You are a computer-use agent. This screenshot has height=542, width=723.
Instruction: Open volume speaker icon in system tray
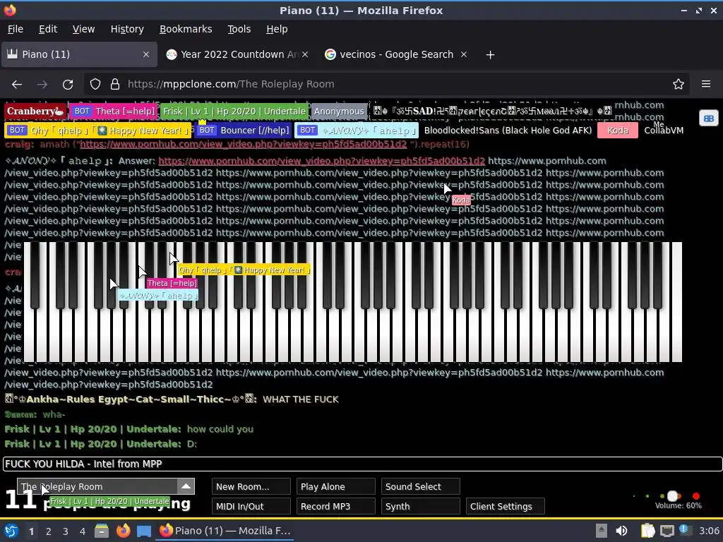coord(621,531)
